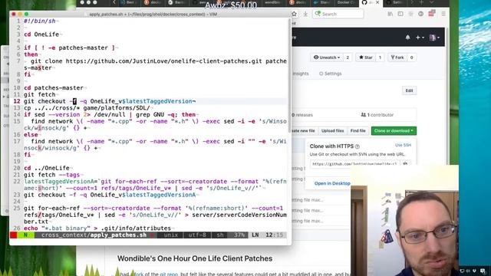Click the red extension icon in toolbar
Viewport: 491px width, 276px height.
(x=431, y=14)
